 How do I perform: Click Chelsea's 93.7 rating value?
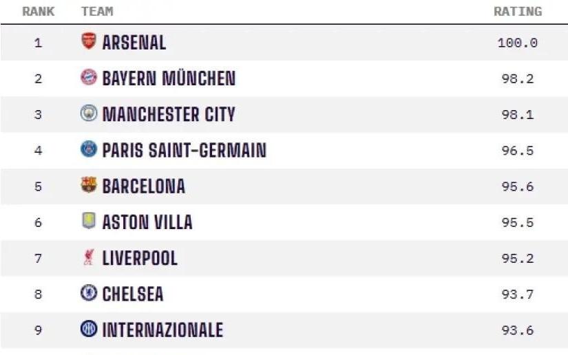point(518,294)
